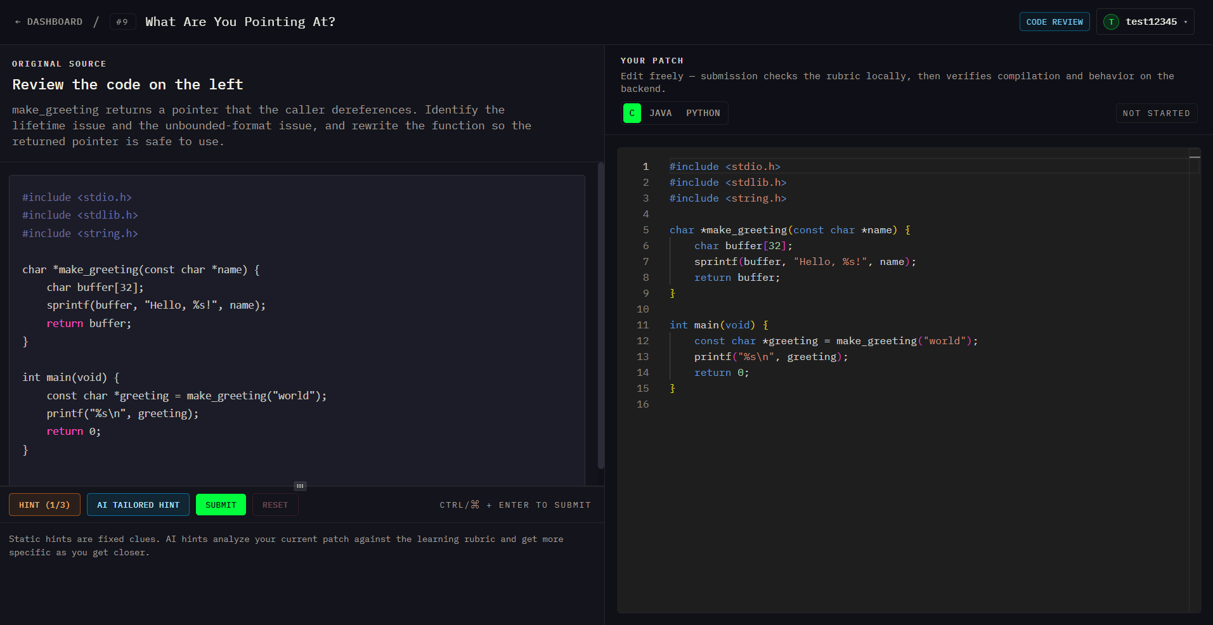The width and height of the screenshot is (1213, 625).
Task: Click the 'ORIGINAL SOURCE' label
Action: pos(59,64)
